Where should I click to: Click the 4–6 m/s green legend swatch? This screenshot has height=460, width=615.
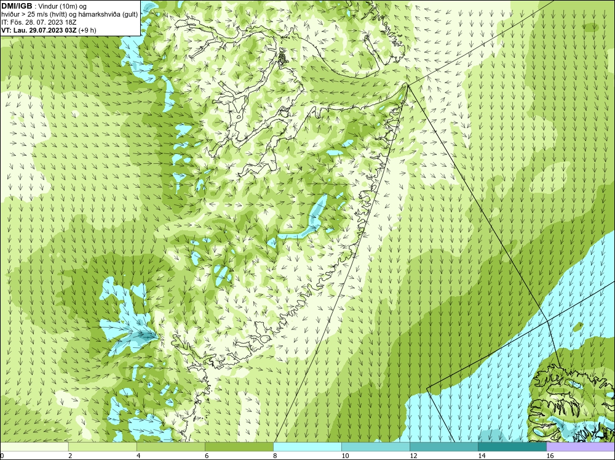[x=171, y=446]
